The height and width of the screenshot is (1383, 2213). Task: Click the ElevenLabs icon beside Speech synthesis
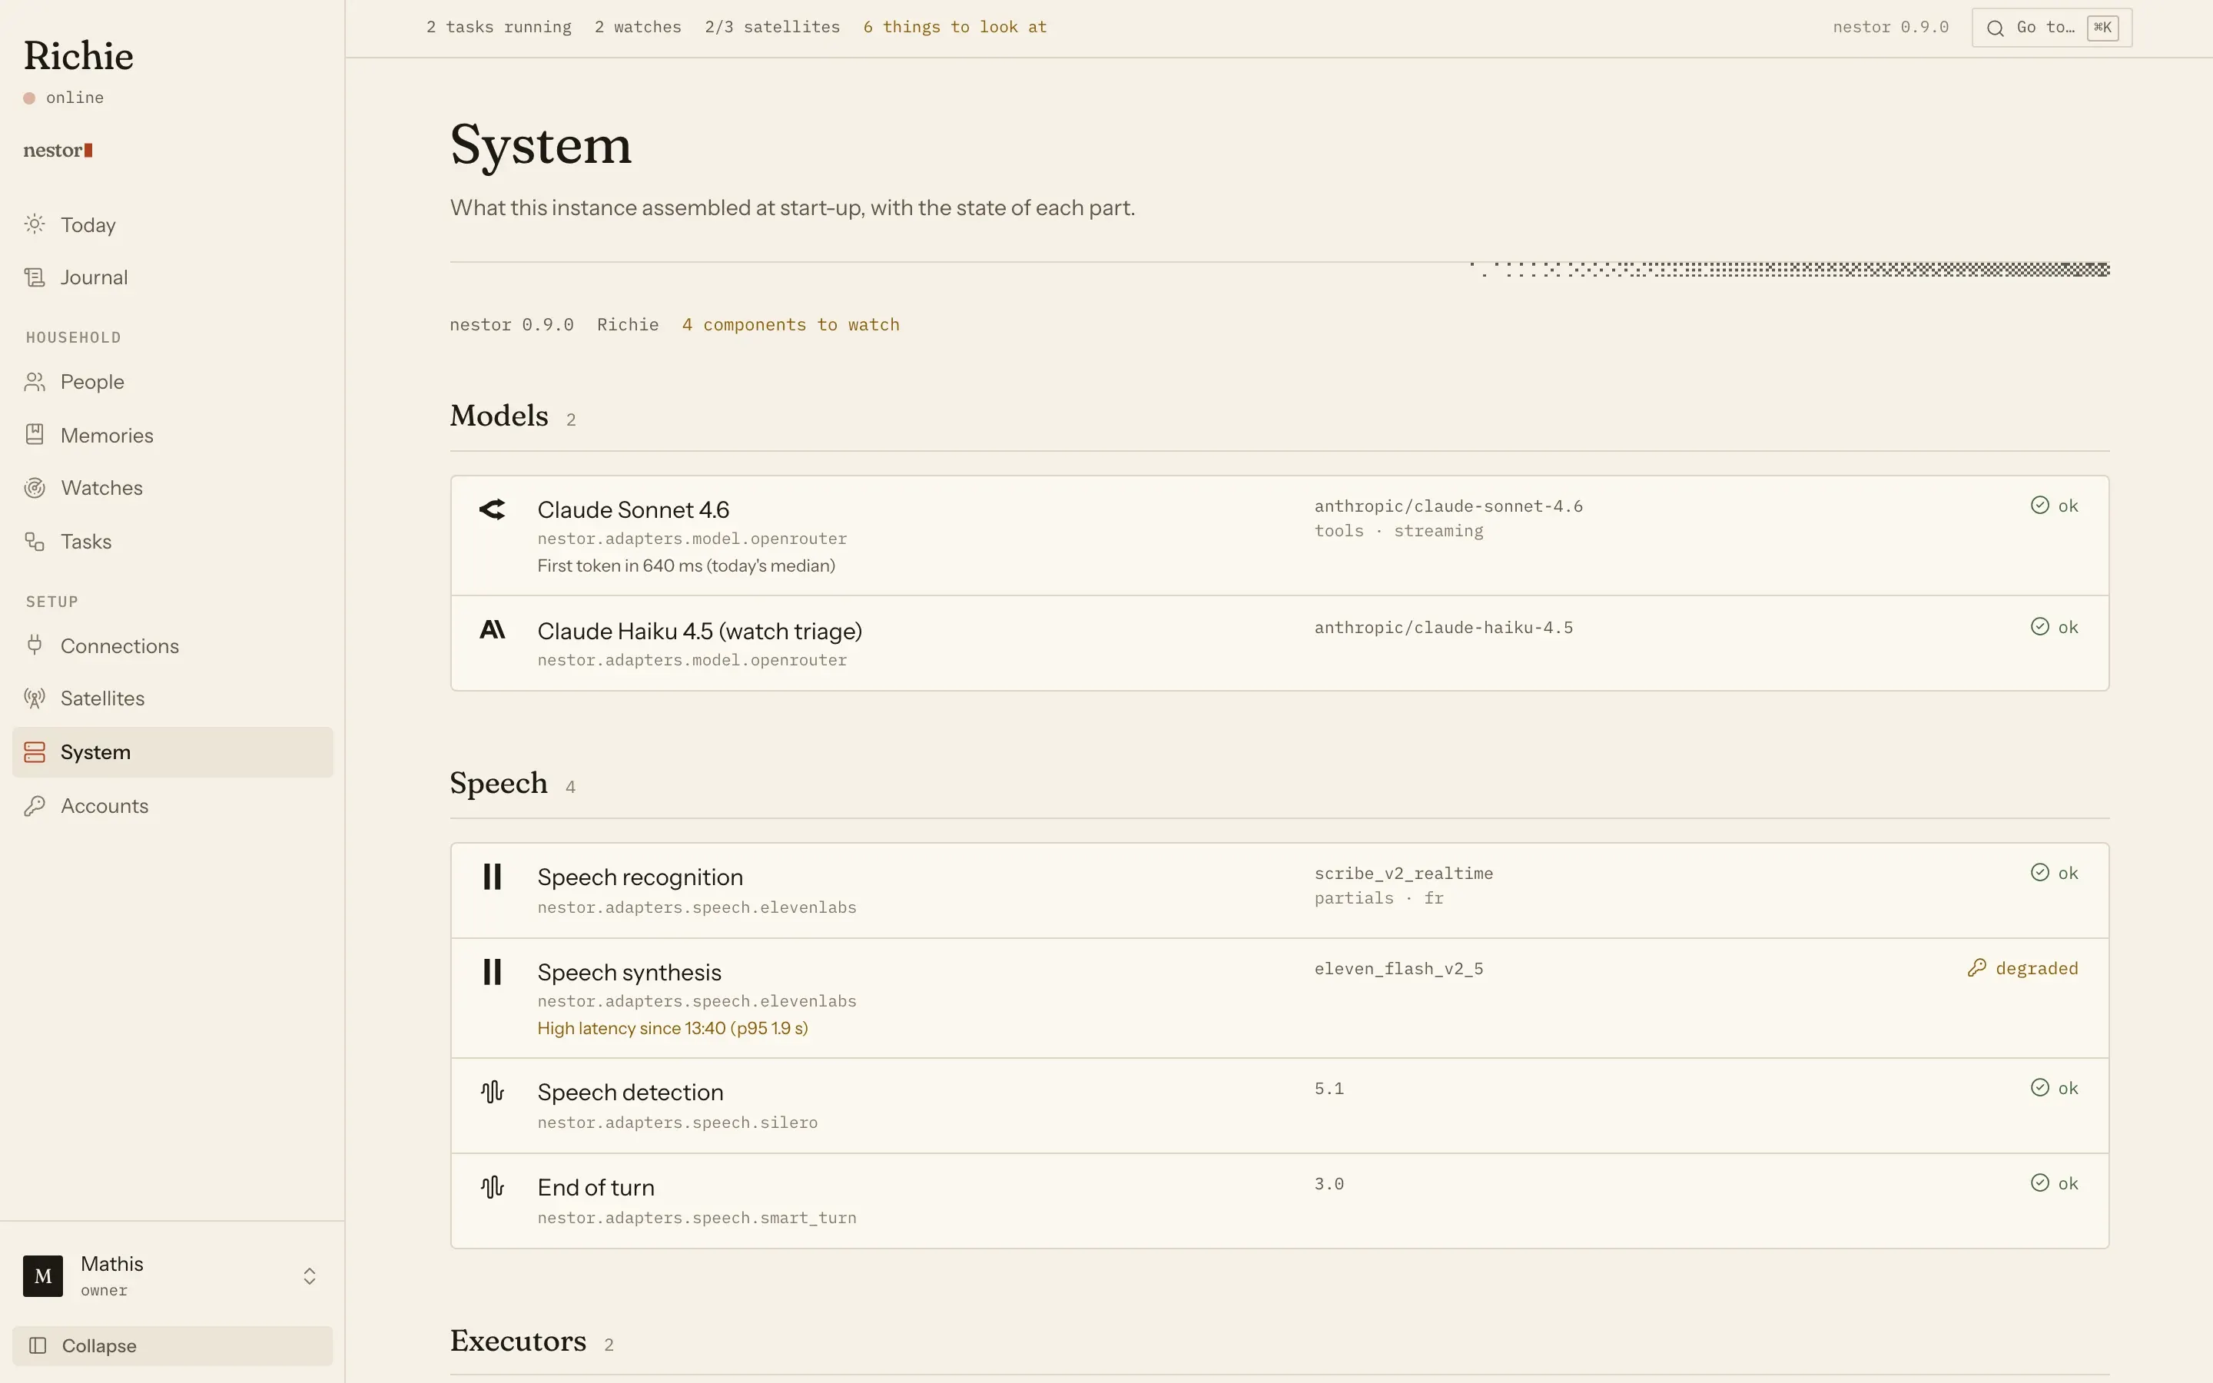492,971
